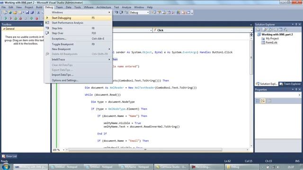Screen dimensions: 303x170
Task: Open the File menu
Action: 3,7
